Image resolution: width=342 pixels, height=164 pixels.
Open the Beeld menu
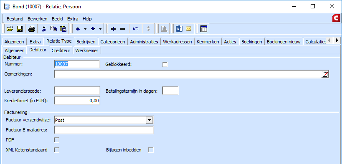tap(57, 19)
